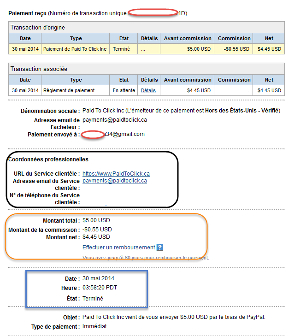Click the 'Paiement reçu' title text
Viewport: 306px width, 336px height.
point(28,13)
